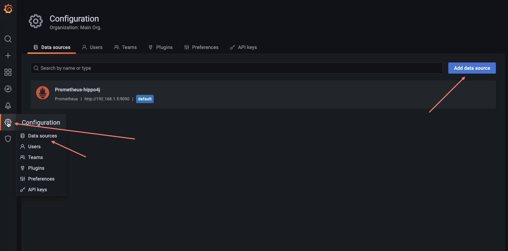Select API keys in the Configuration flyout menu
This screenshot has width=508, height=251.
37,190
